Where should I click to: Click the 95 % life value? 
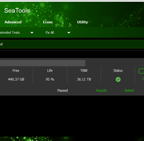[50, 79]
